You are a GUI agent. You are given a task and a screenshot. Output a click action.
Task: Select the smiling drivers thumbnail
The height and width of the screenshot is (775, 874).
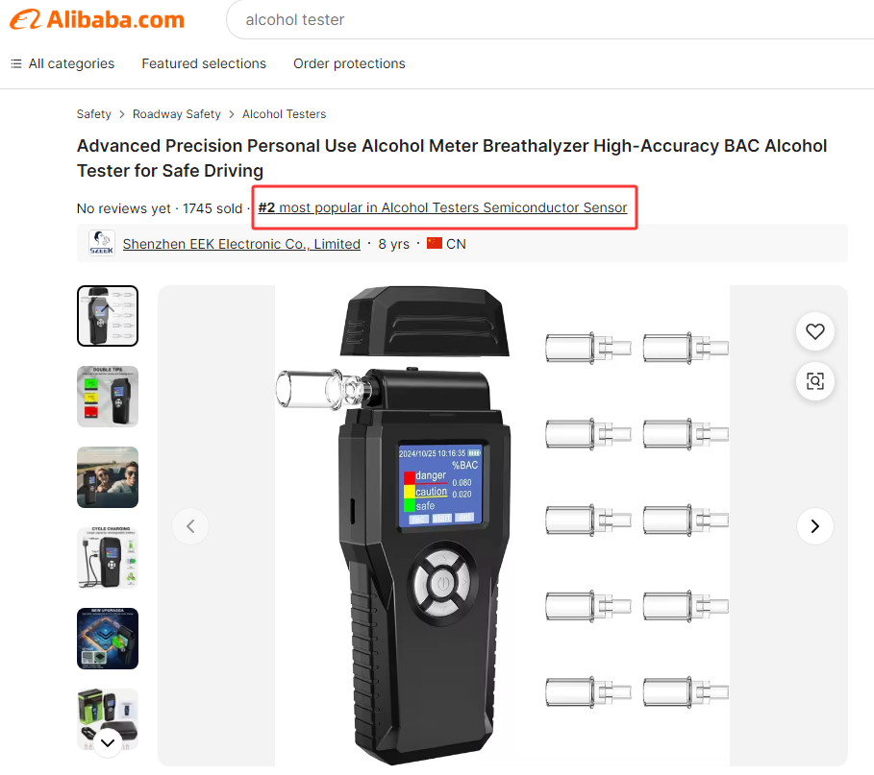pyautogui.click(x=108, y=477)
